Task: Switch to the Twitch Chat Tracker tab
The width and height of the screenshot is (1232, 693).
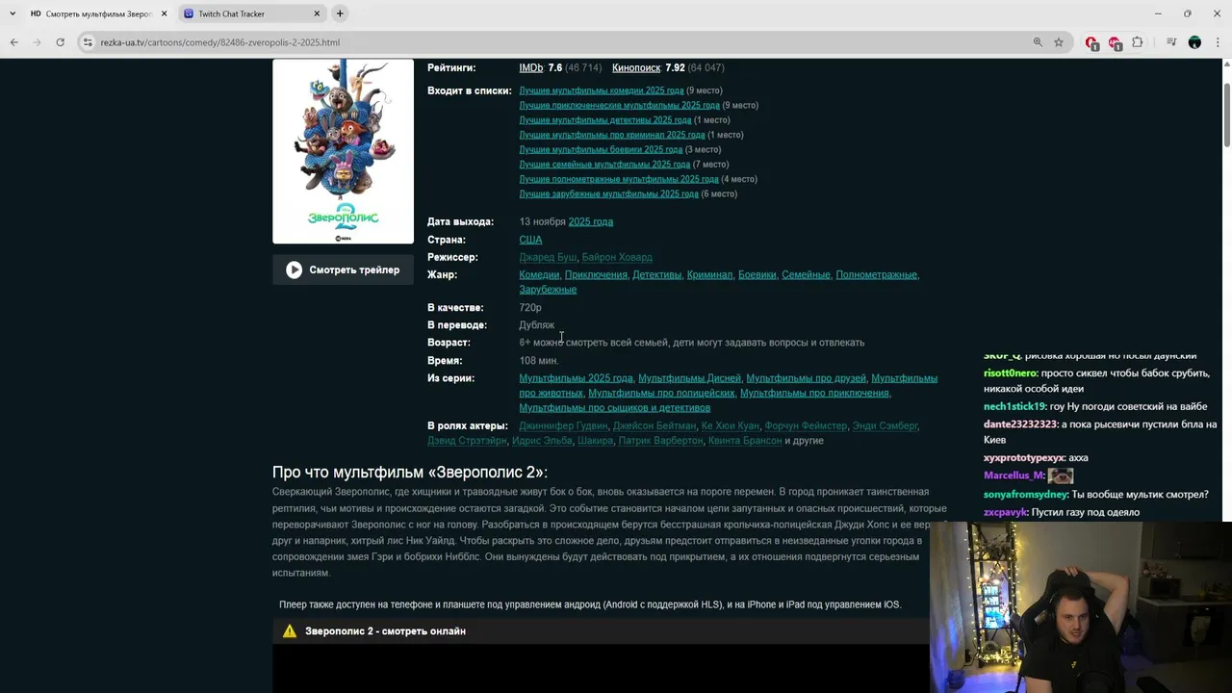Action: [x=251, y=13]
